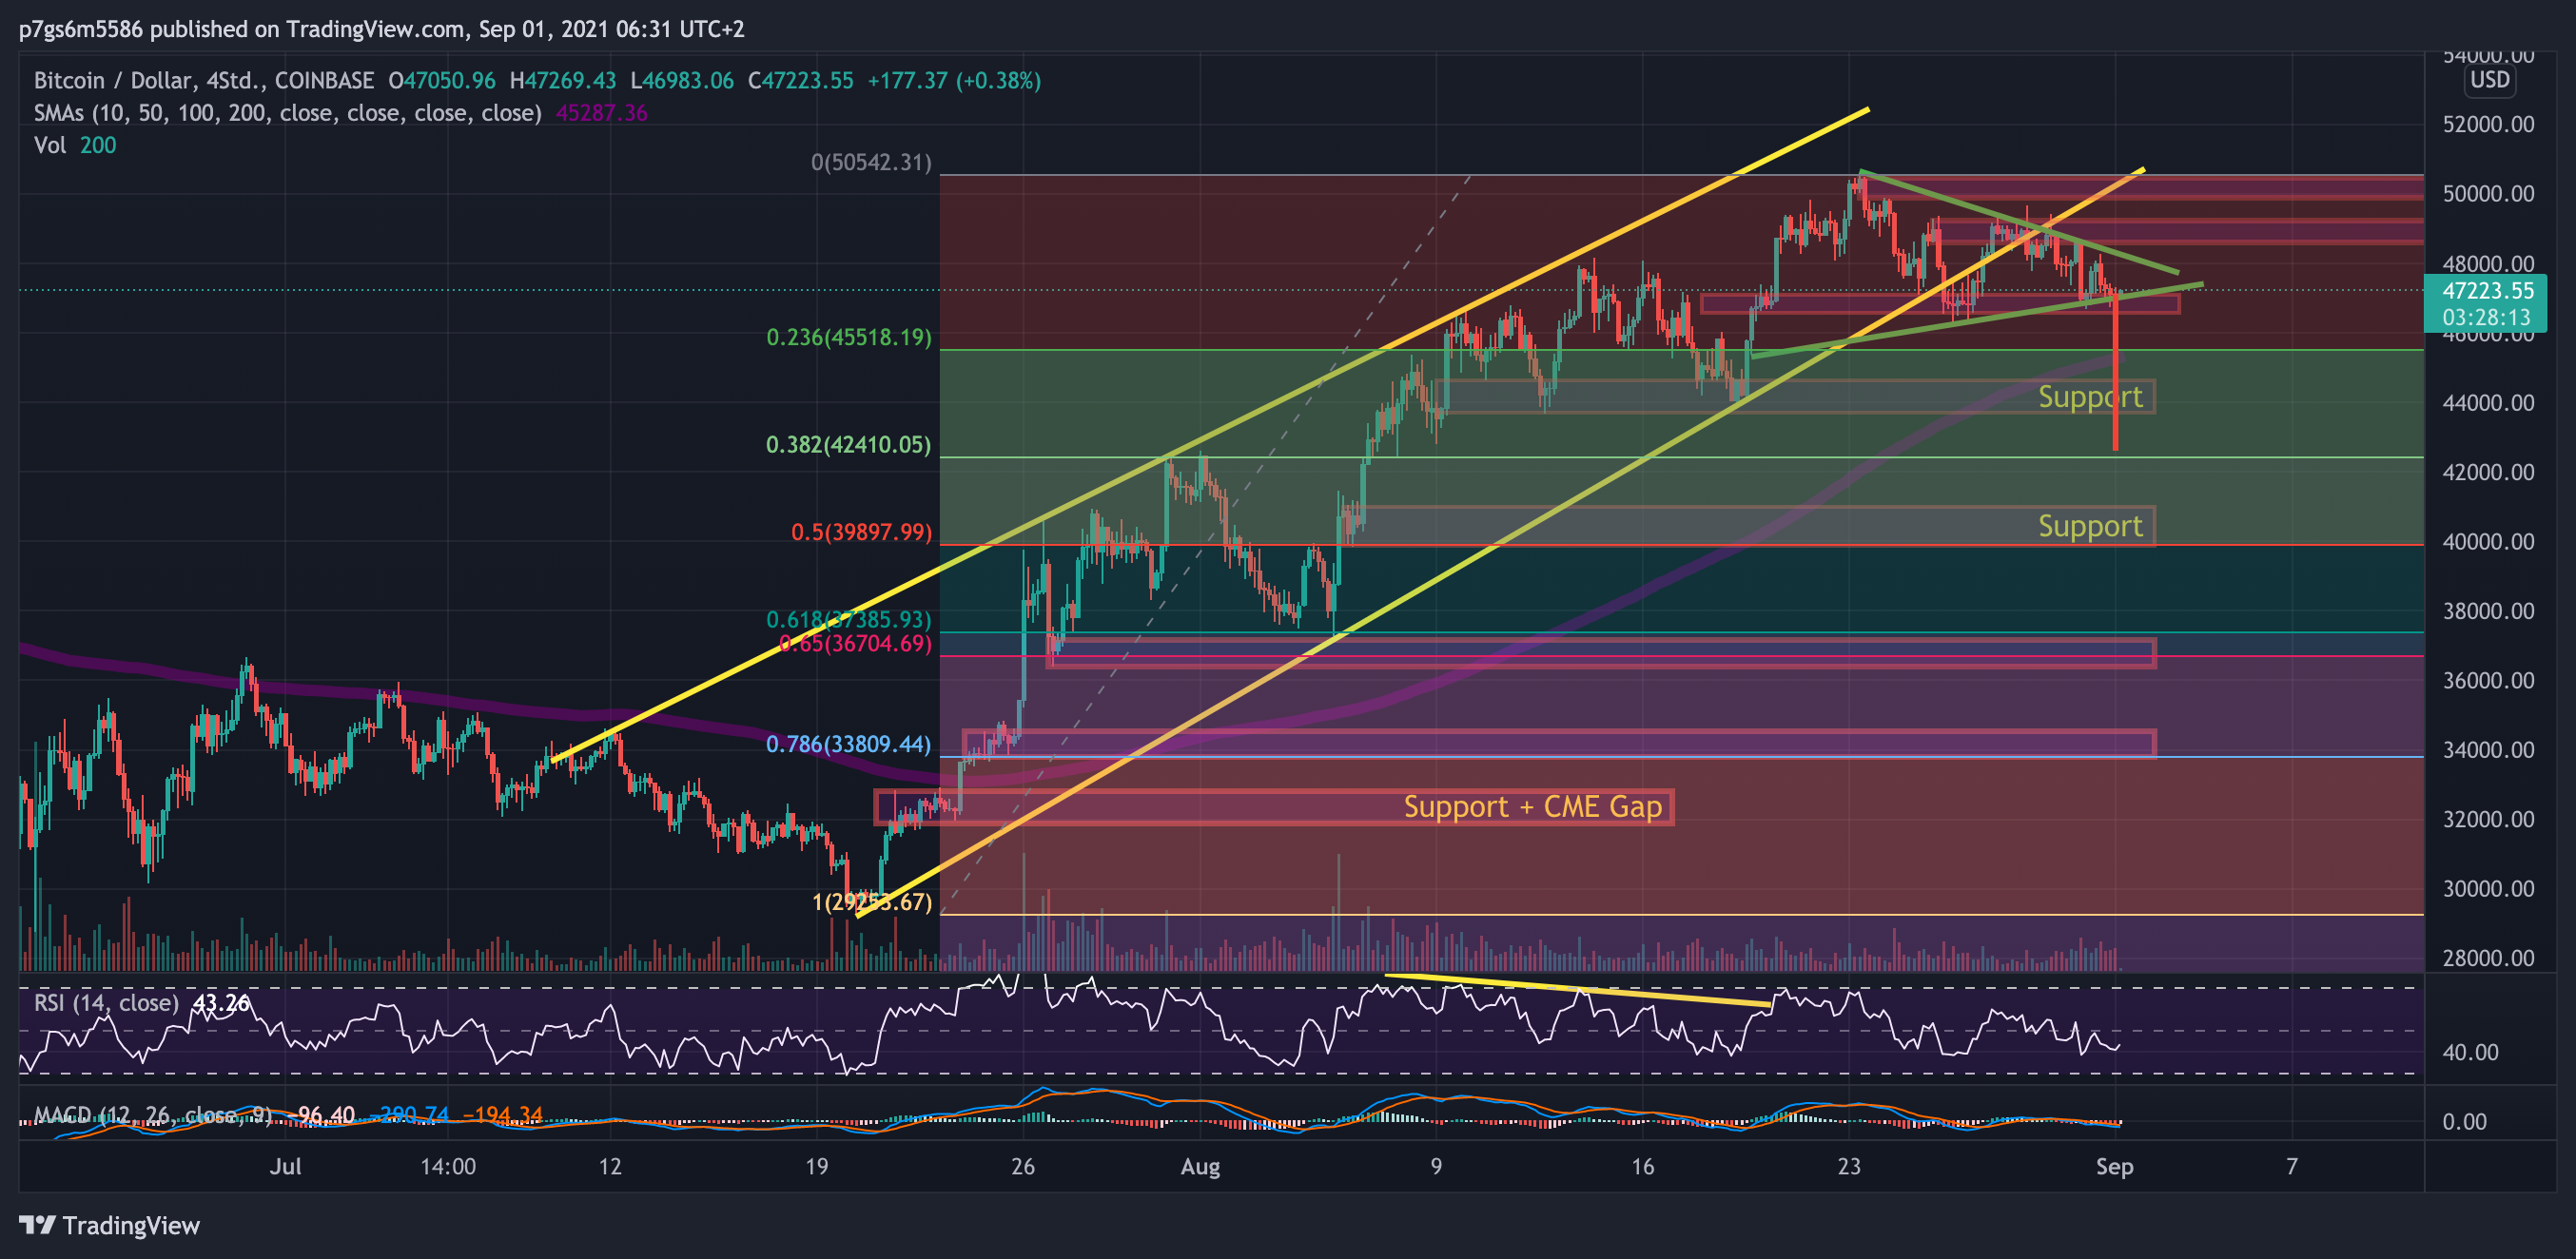Click the SMA value 45287.36
This screenshot has width=2576, height=1259.
tap(601, 113)
